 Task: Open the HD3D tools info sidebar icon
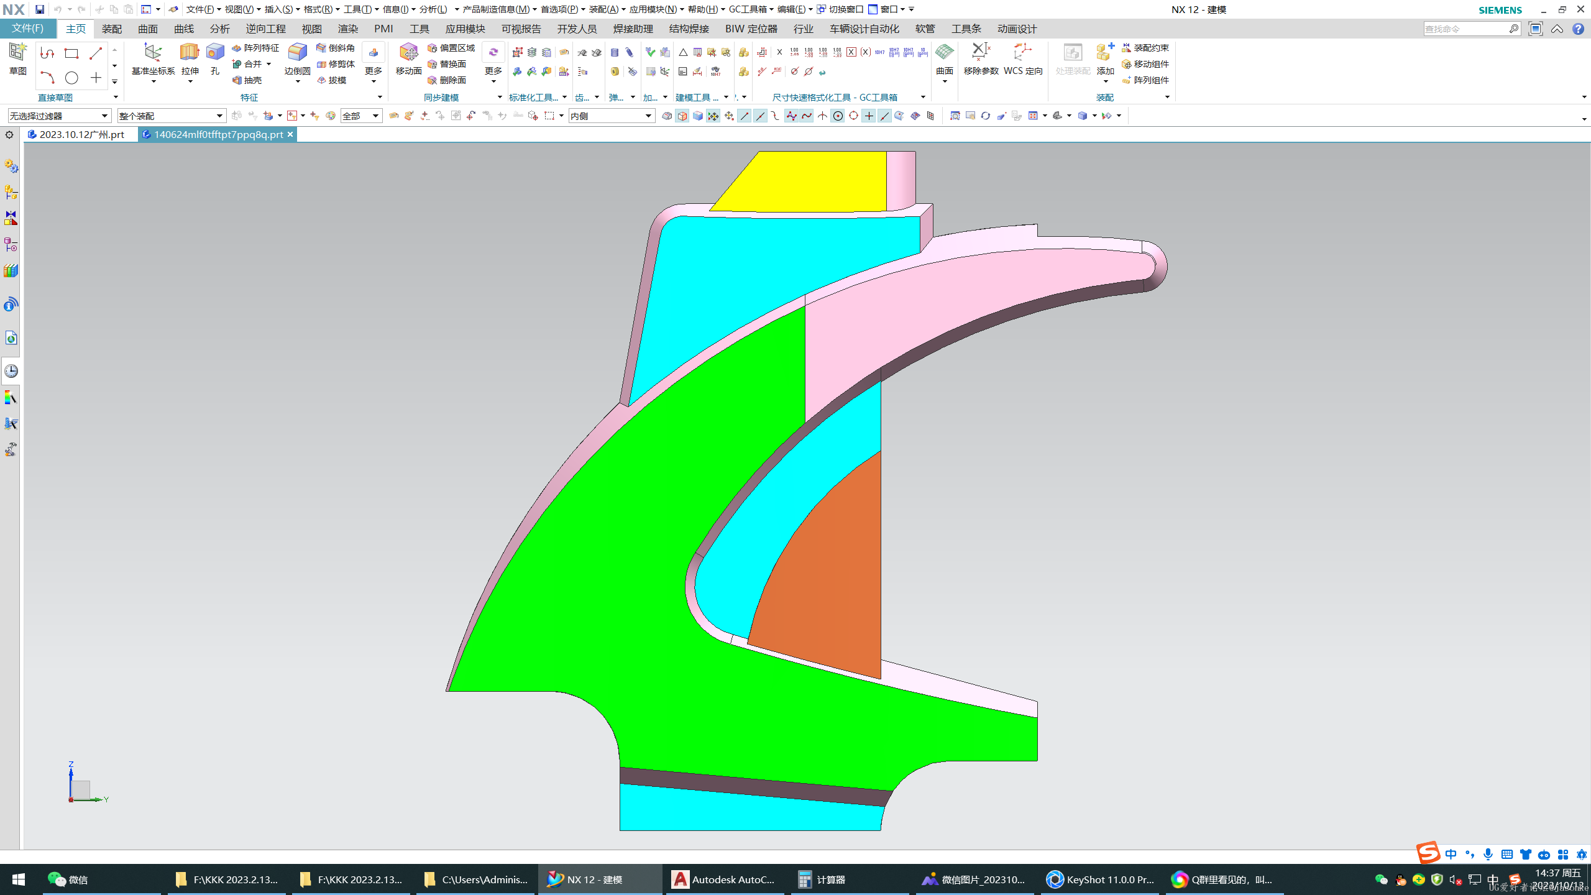11,305
